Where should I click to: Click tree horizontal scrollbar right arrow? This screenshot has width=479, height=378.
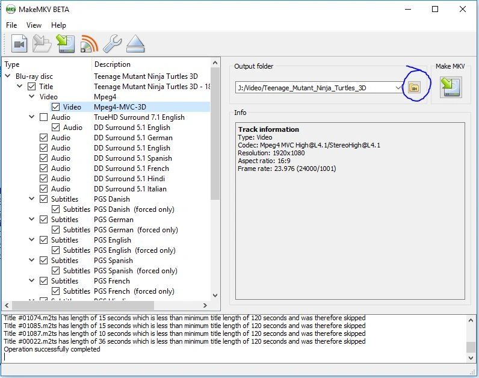(x=205, y=305)
